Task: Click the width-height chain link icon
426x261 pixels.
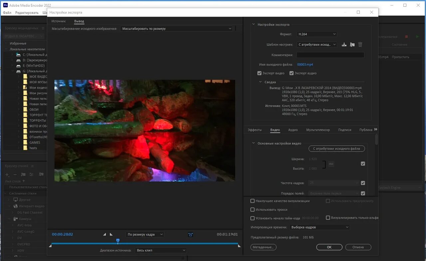Action: [x=331, y=164]
